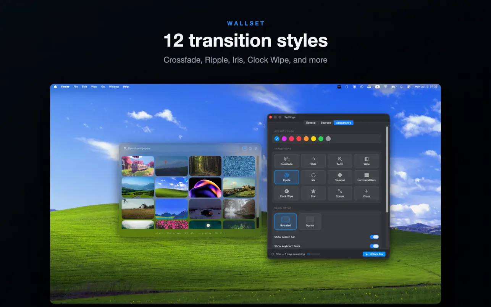Click the highlighted blue icon beside wallpaper search
491x307 pixels.
click(x=244, y=148)
